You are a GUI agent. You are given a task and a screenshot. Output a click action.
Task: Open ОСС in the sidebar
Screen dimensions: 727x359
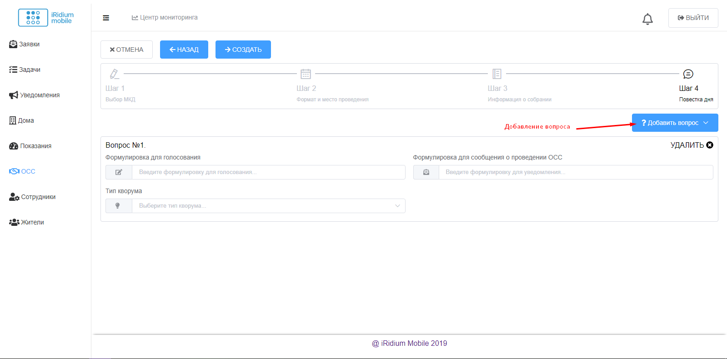coord(22,171)
